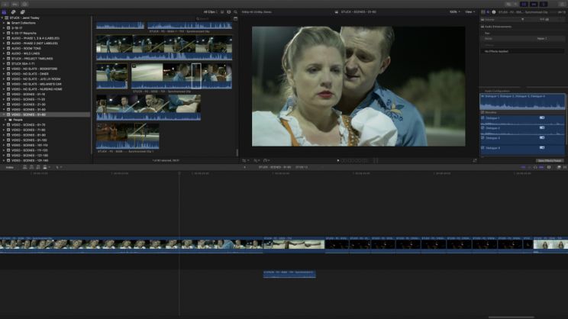Select the bright white clip in the storyline
This screenshot has width=568, height=319.
tap(294, 245)
